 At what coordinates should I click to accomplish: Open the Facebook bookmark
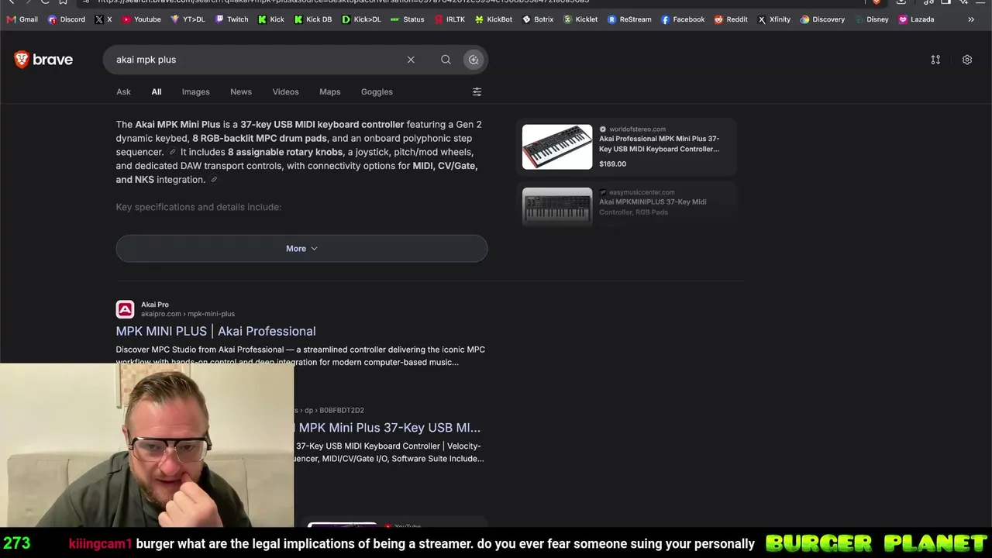pos(683,19)
